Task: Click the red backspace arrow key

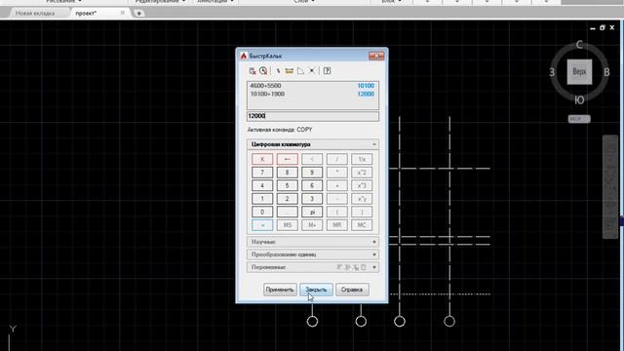Action: pos(287,159)
